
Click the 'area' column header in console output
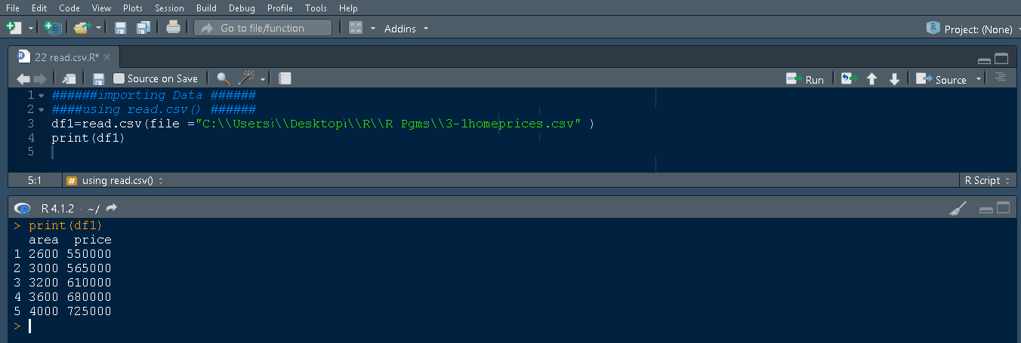click(44, 240)
